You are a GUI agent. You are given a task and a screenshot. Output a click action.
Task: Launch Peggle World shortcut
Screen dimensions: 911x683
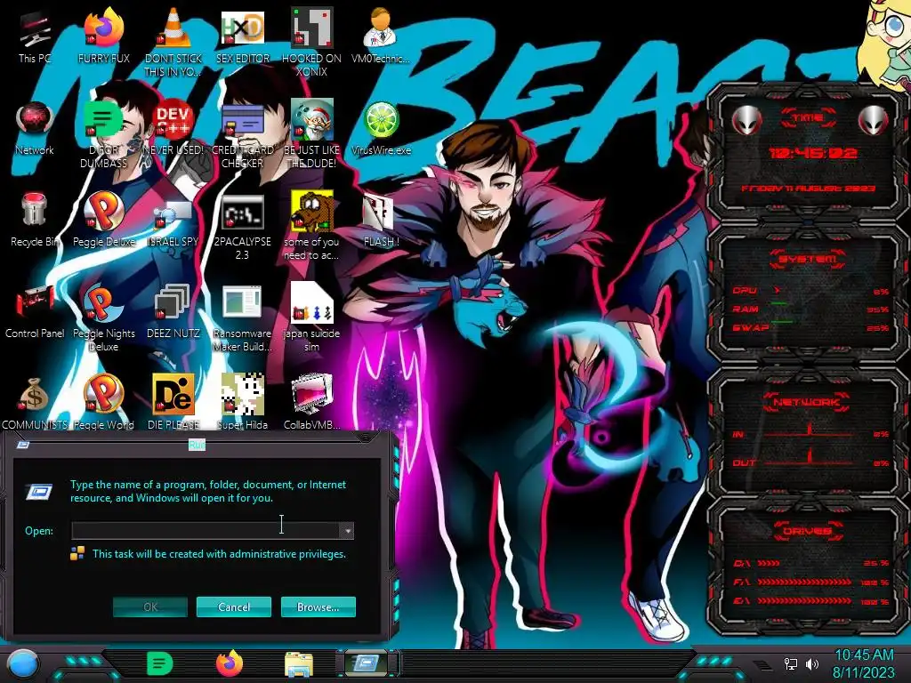(103, 403)
